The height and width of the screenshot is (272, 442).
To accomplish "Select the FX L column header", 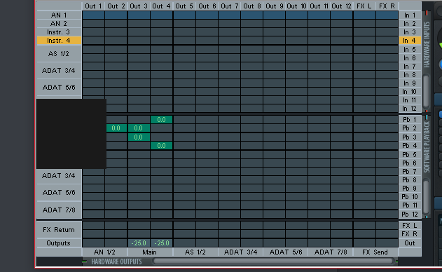I will (x=364, y=6).
